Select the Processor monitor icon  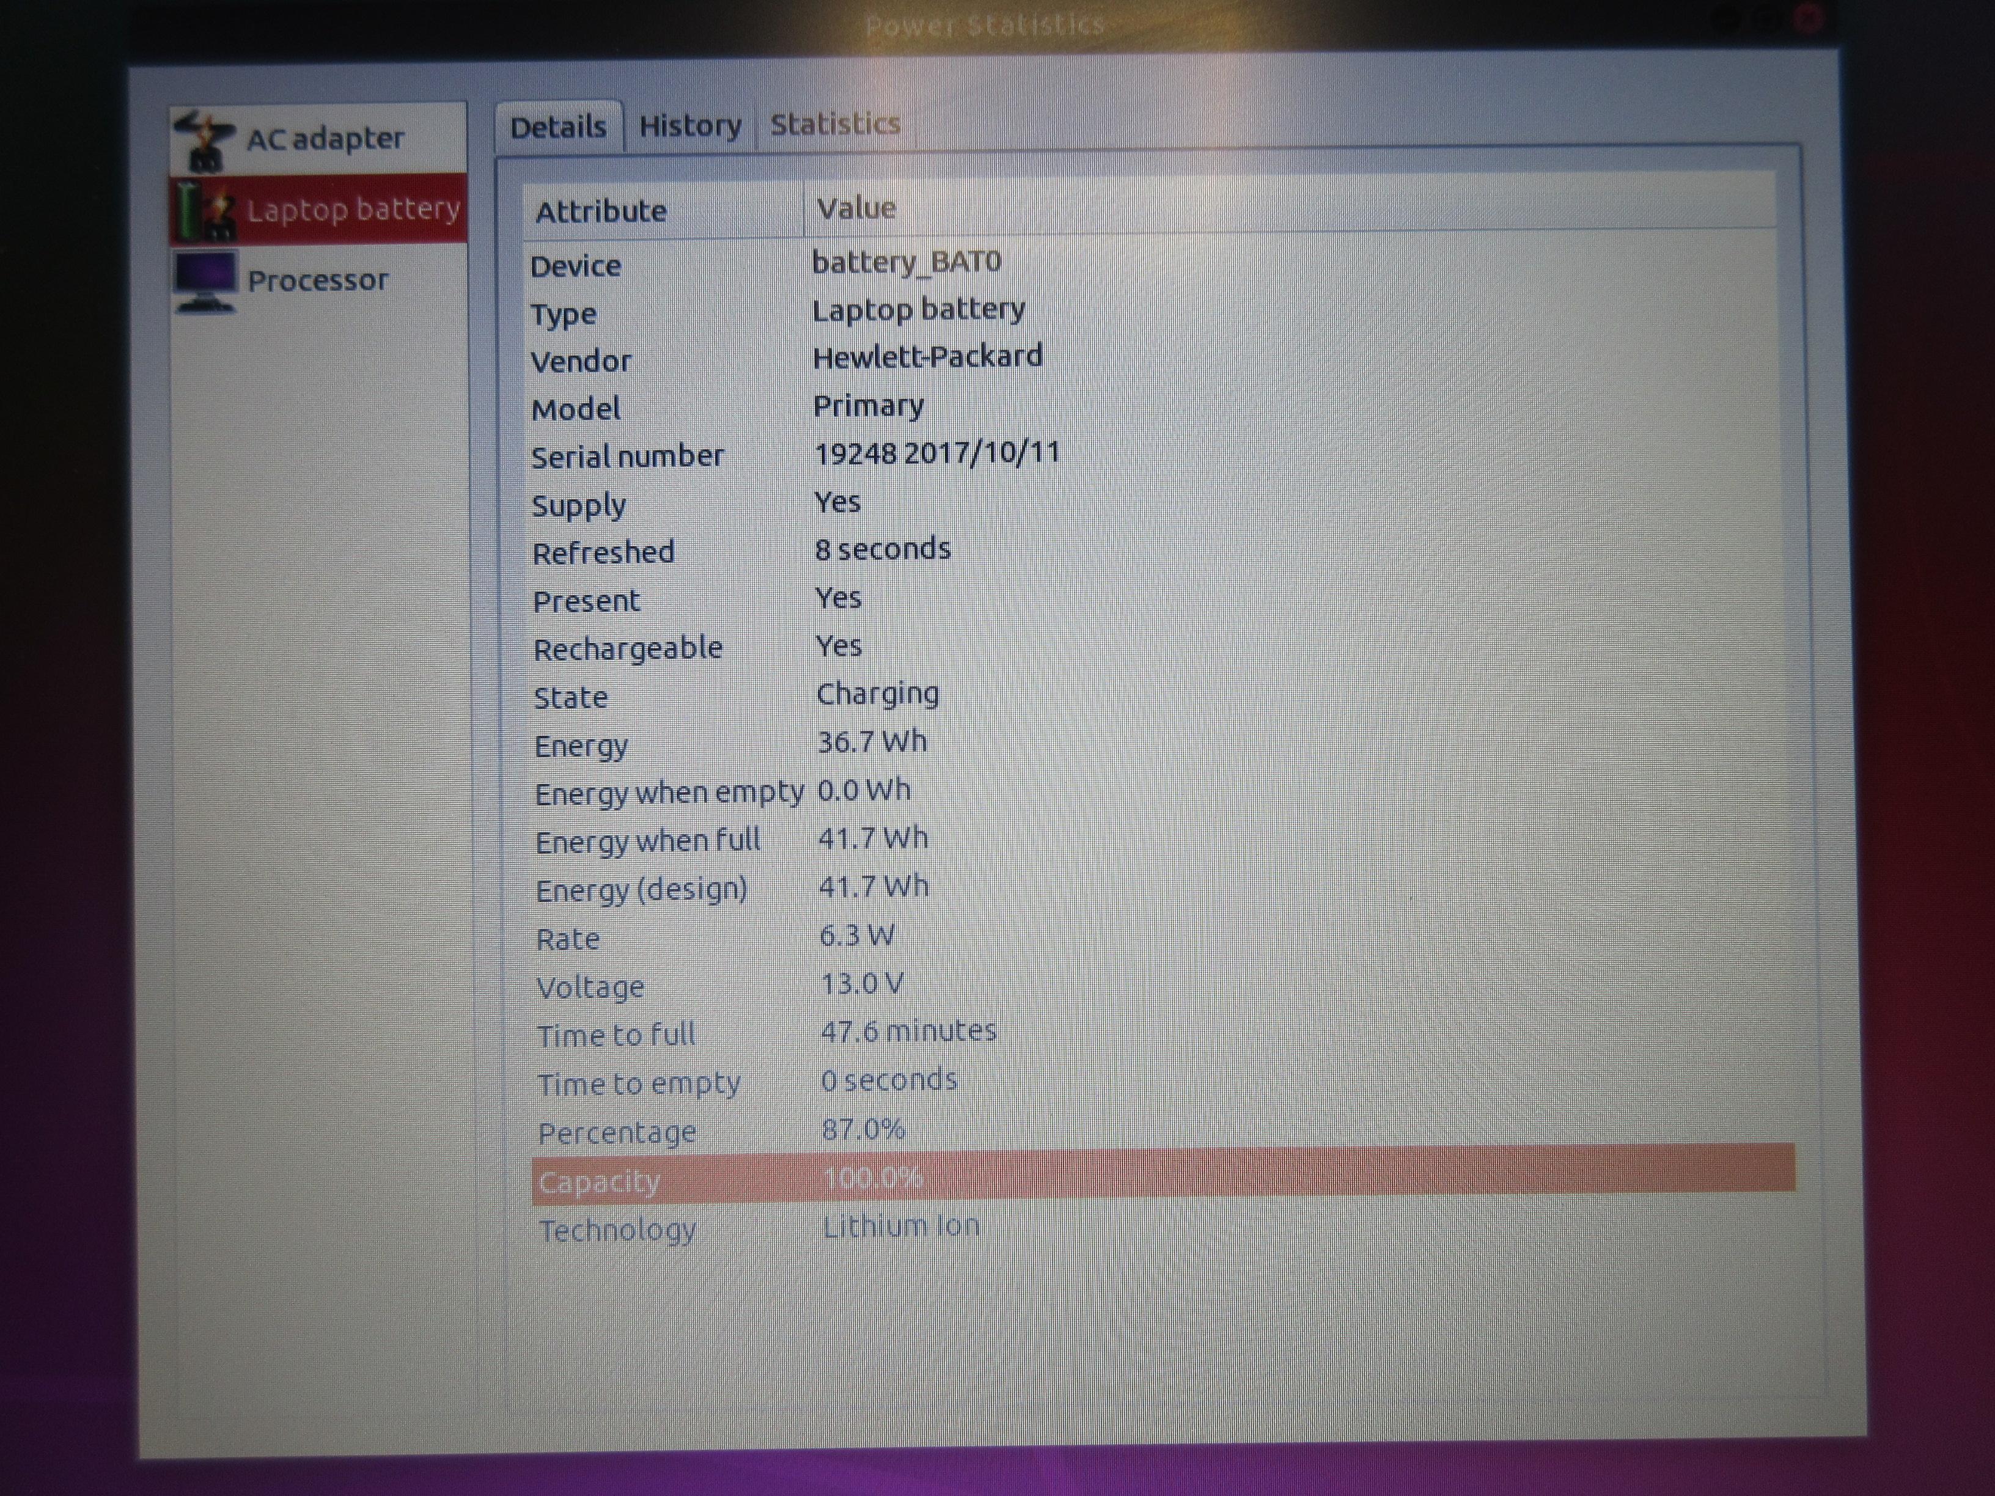207,281
